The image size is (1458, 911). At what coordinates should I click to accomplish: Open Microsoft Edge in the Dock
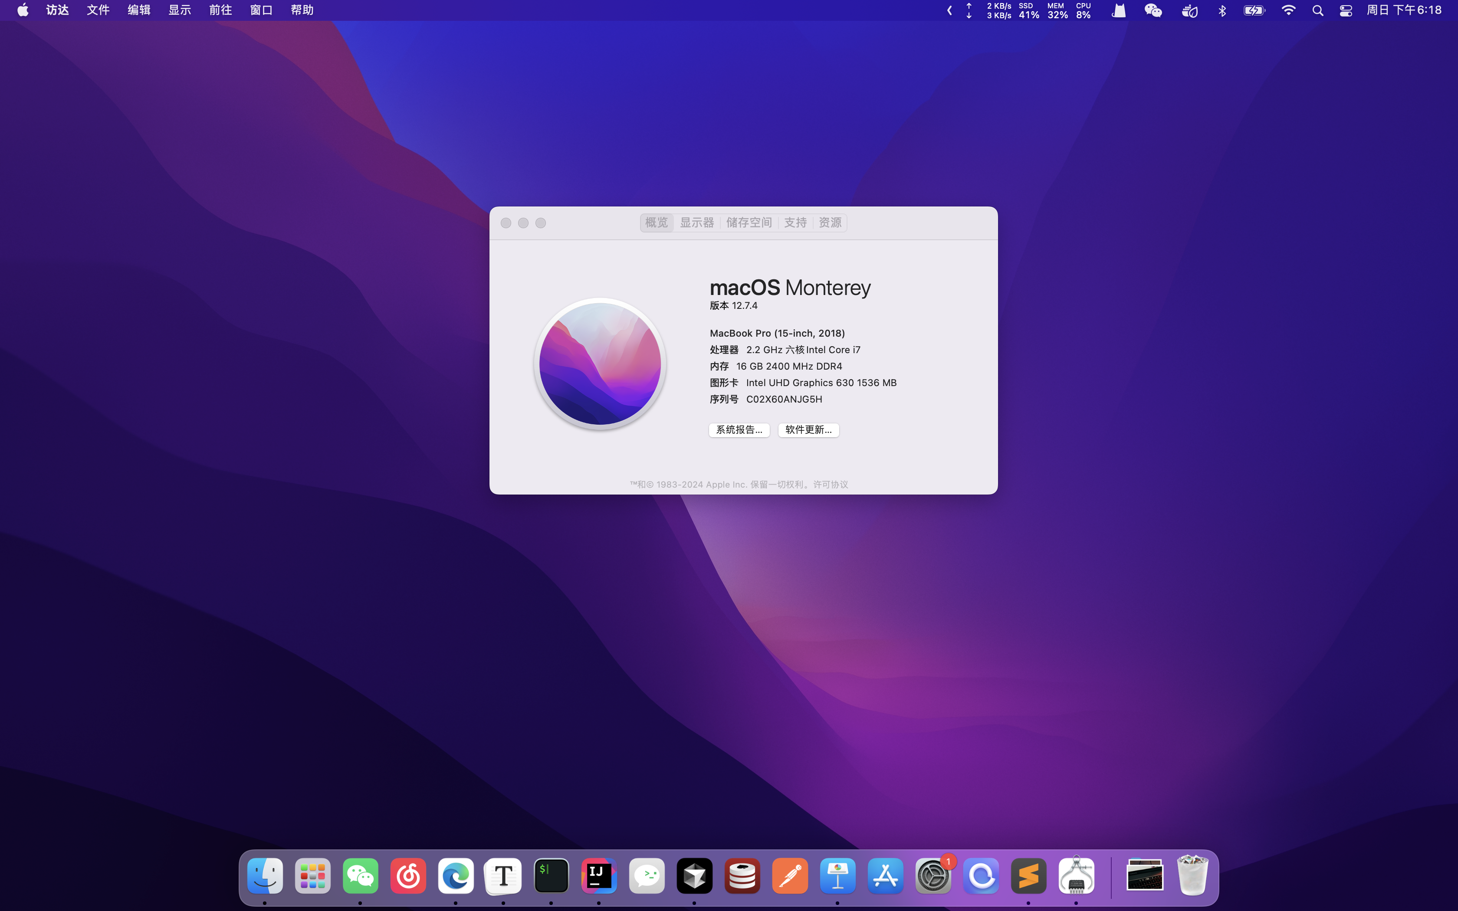point(456,875)
